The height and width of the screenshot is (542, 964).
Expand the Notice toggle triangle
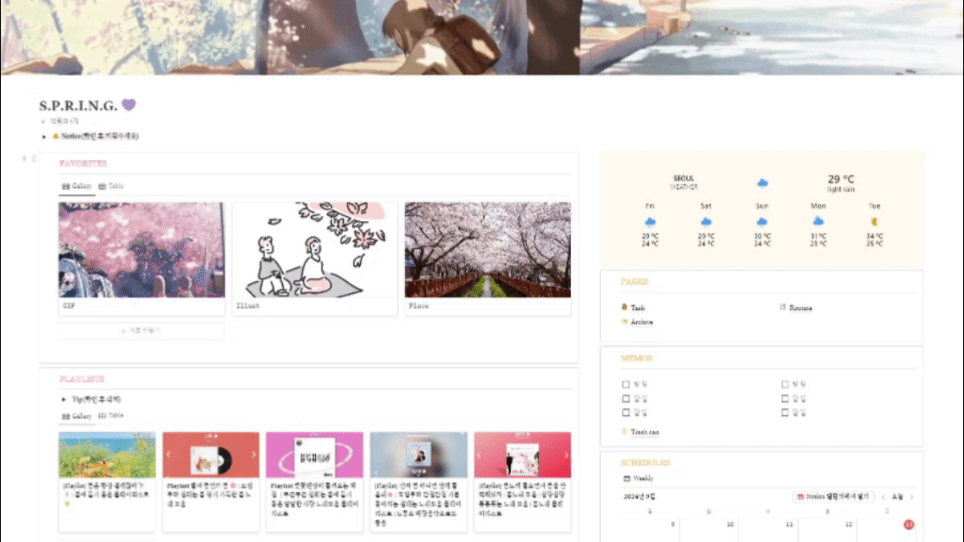coord(44,136)
